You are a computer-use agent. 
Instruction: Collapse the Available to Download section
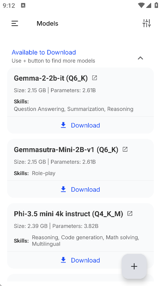(140, 58)
